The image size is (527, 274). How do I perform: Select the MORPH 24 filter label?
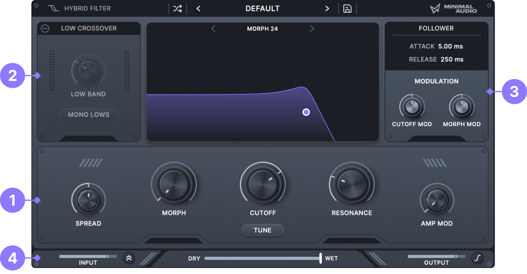coord(262,29)
